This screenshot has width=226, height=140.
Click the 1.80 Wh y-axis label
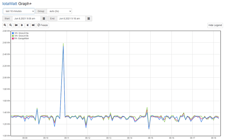pyautogui.click(x=6, y=89)
